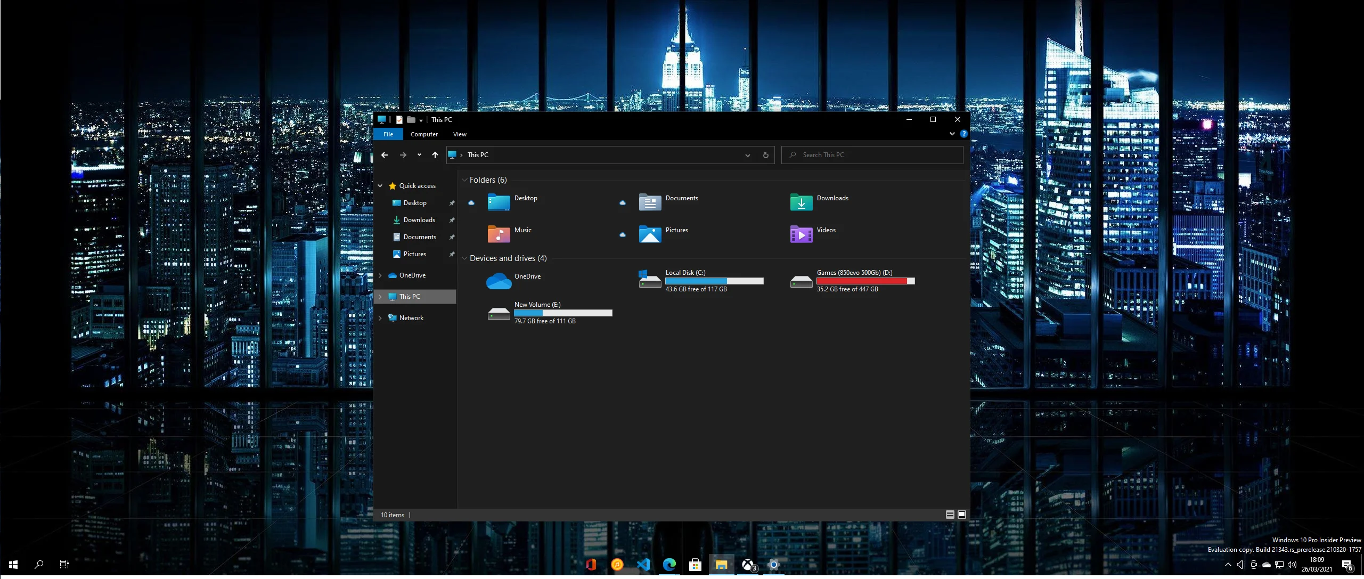Image resolution: width=1364 pixels, height=579 pixels.
Task: Go back with the back arrow
Action: click(385, 155)
